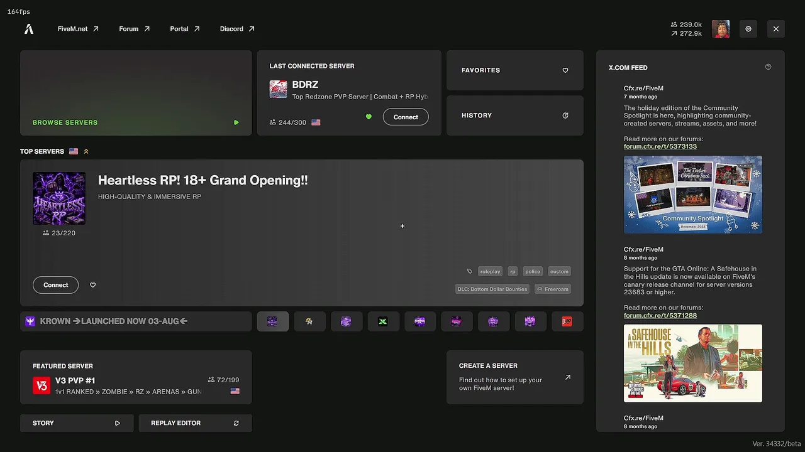Open forum link forum.cfx.re/t/5373133
Image resolution: width=805 pixels, height=452 pixels.
point(660,146)
